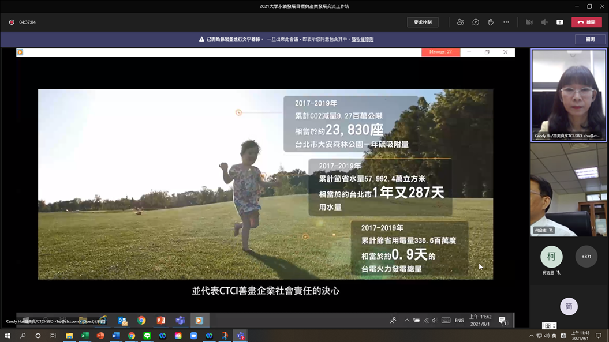Expand the +371 additional participants
The image size is (609, 342).
(x=586, y=257)
